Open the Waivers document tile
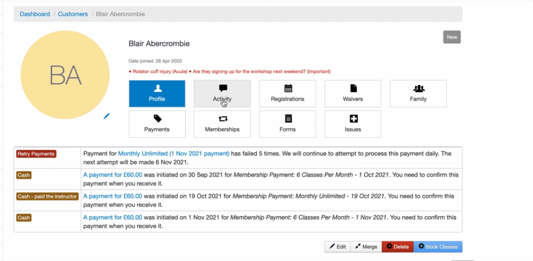533x261 pixels. pyautogui.click(x=352, y=94)
